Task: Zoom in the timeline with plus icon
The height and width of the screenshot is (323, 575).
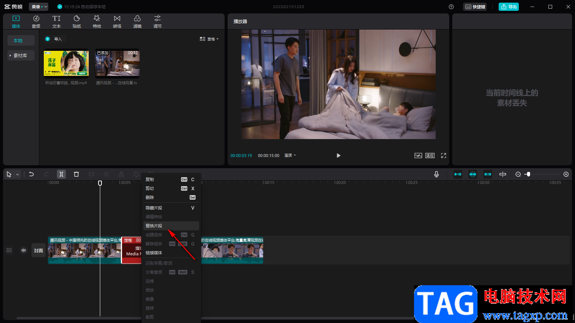Action: tap(566, 174)
